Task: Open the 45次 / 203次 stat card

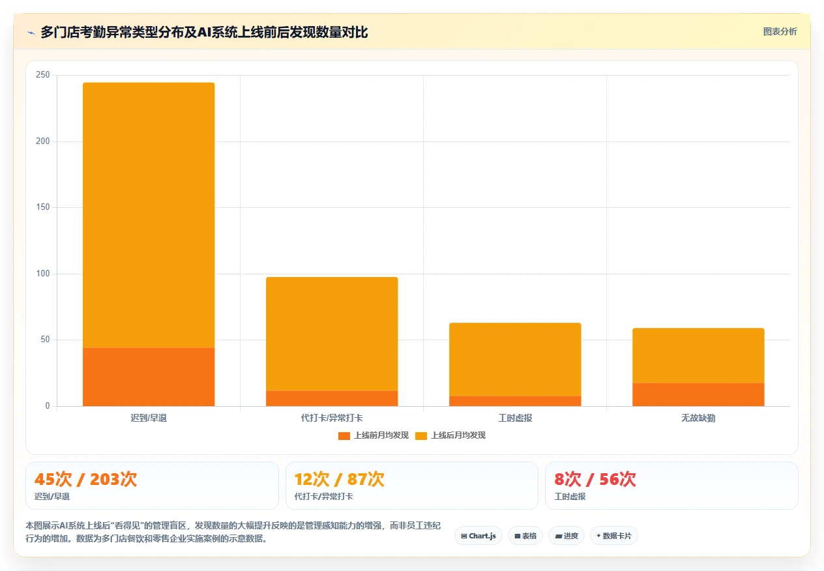Action: 152,486
